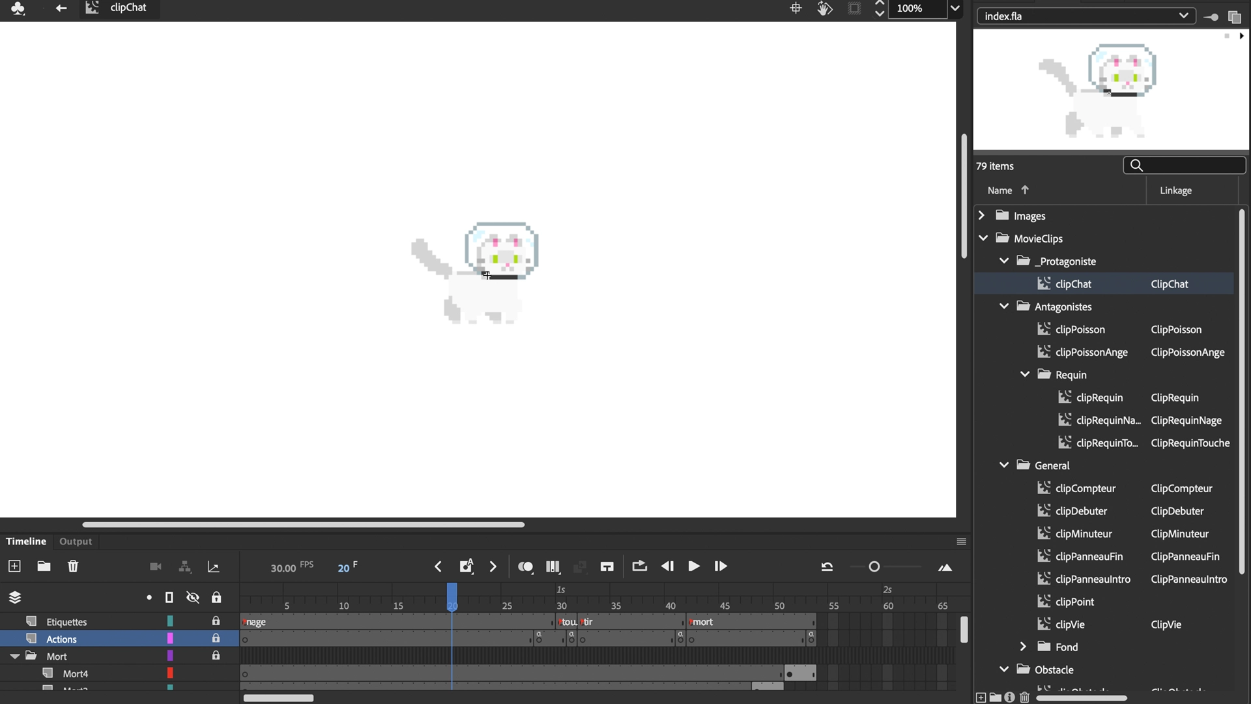Click Edit Multiple Frames icon
The image size is (1251, 704).
point(553,567)
